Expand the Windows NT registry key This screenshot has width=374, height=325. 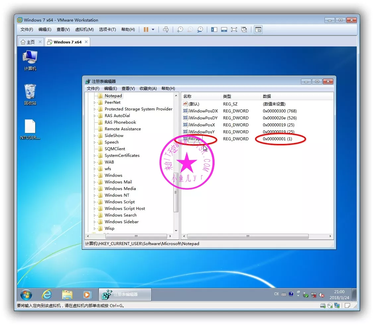point(95,195)
